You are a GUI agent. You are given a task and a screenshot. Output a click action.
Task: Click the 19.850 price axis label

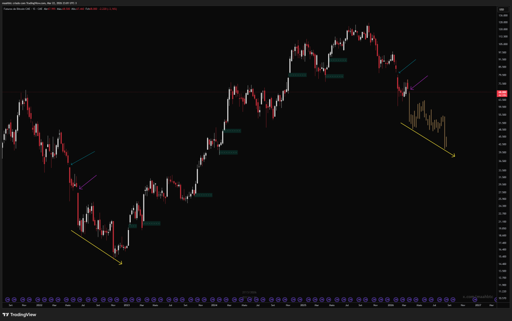point(502,228)
